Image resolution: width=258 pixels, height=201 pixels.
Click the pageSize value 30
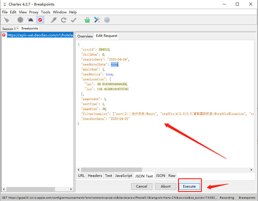(x=104, y=109)
